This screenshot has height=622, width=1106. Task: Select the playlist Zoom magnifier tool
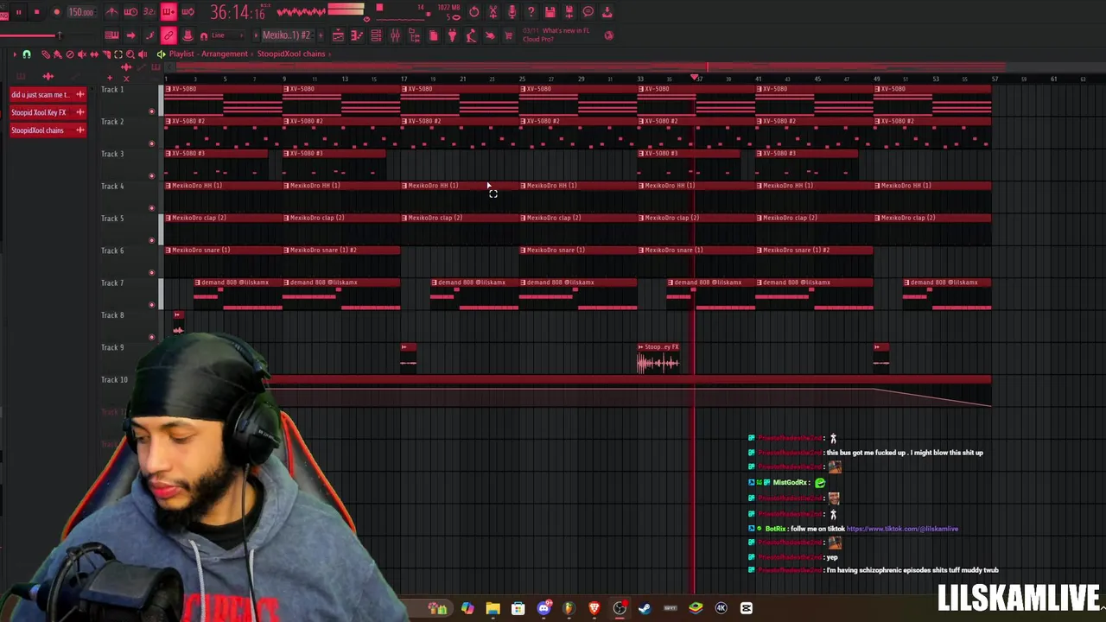[130, 54]
